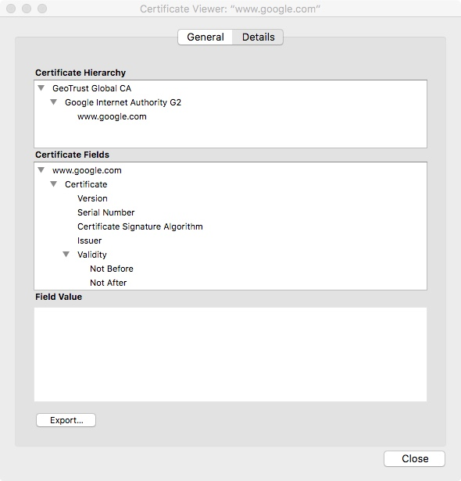Collapse the GeoTrust Global CA hierarchy triangle

point(41,88)
